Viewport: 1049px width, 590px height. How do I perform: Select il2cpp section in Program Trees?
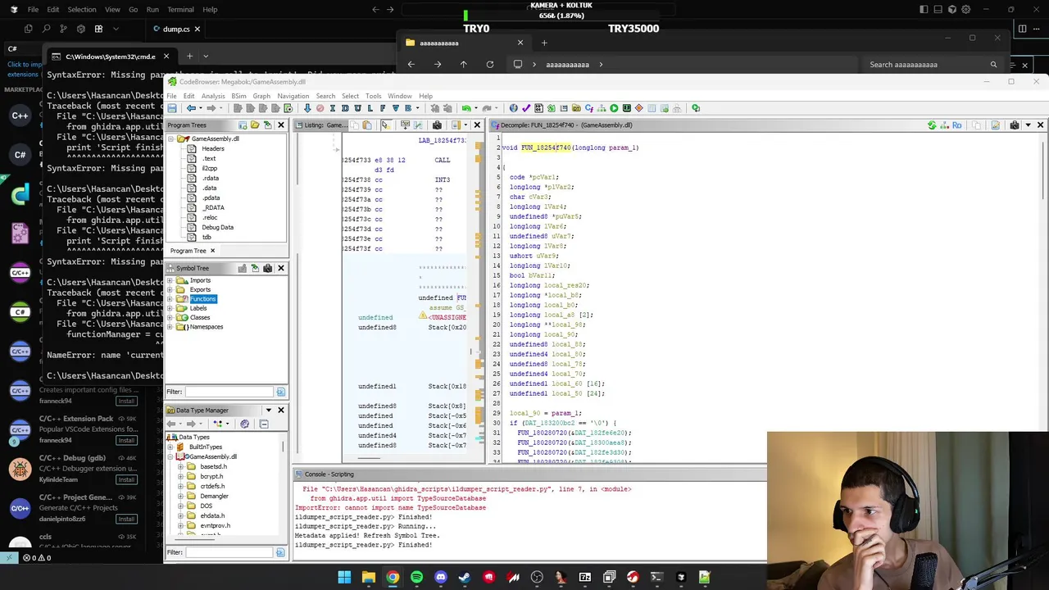210,168
